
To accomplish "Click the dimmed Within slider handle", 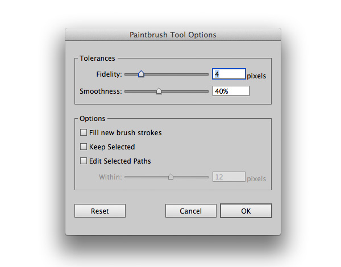I will (x=170, y=177).
